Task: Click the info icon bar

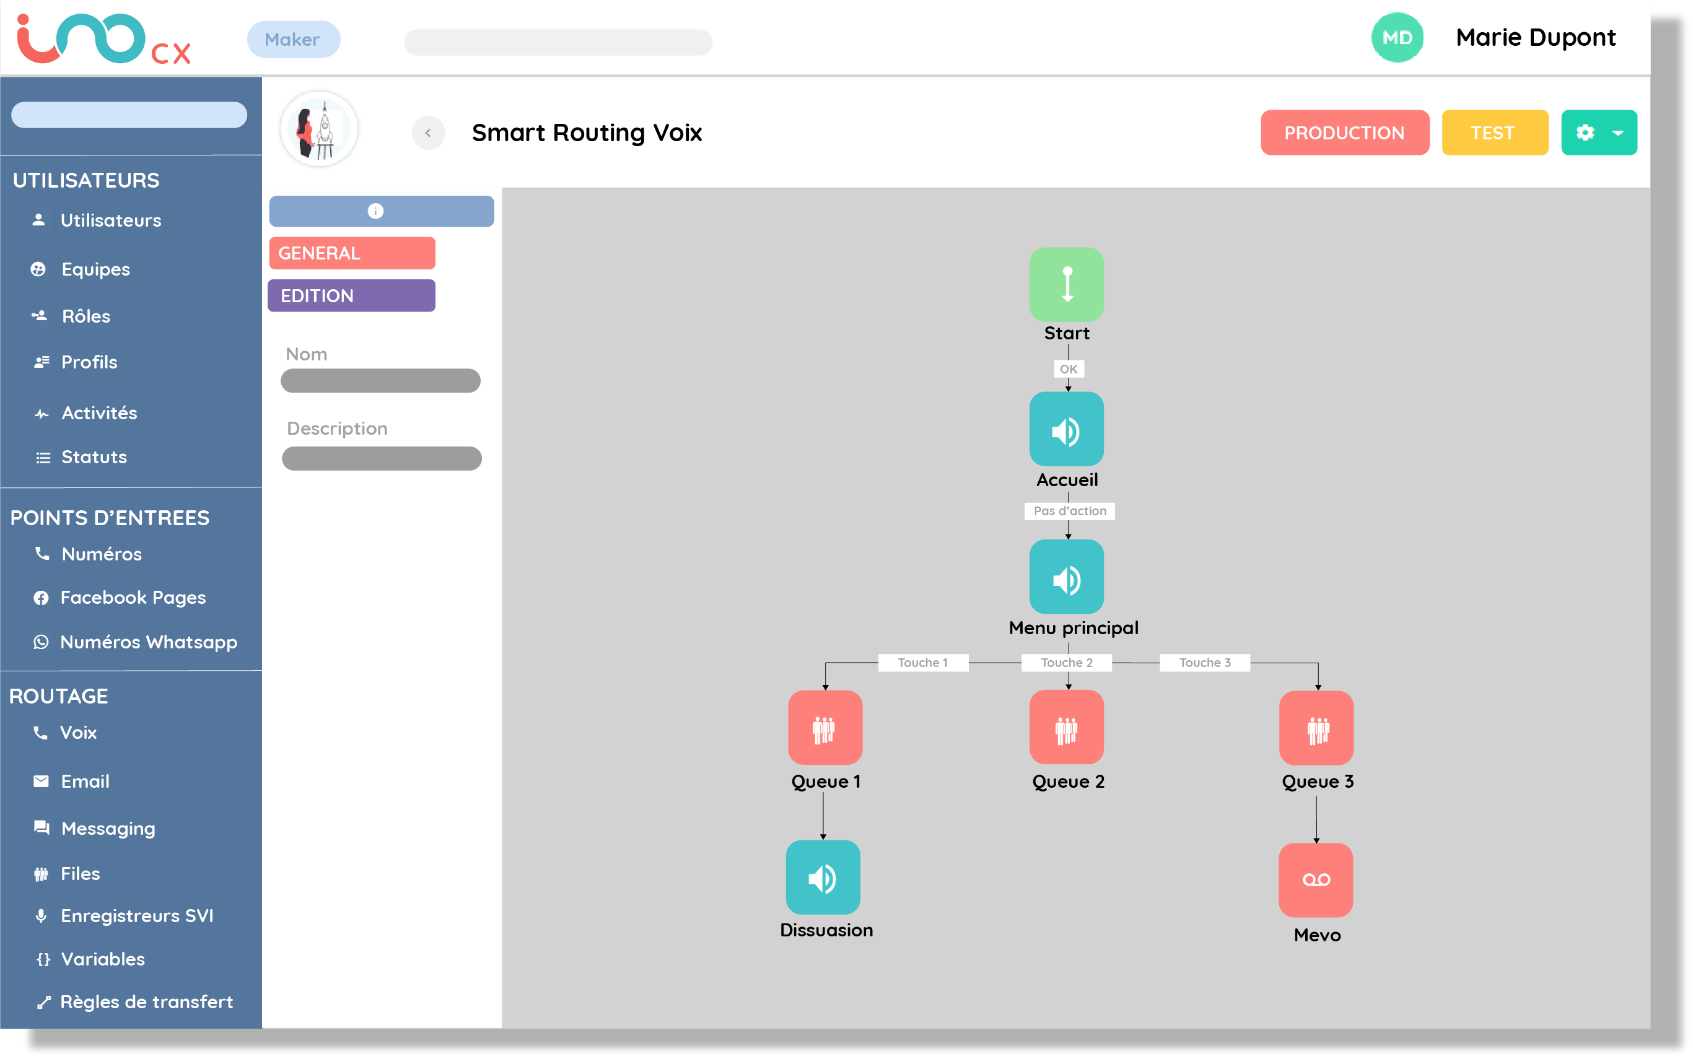Action: (382, 211)
